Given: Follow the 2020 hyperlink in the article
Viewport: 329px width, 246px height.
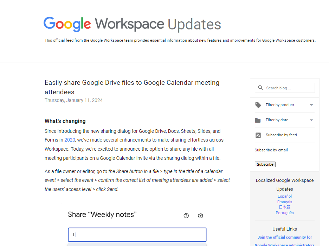Looking at the screenshot, I should coord(69,140).
